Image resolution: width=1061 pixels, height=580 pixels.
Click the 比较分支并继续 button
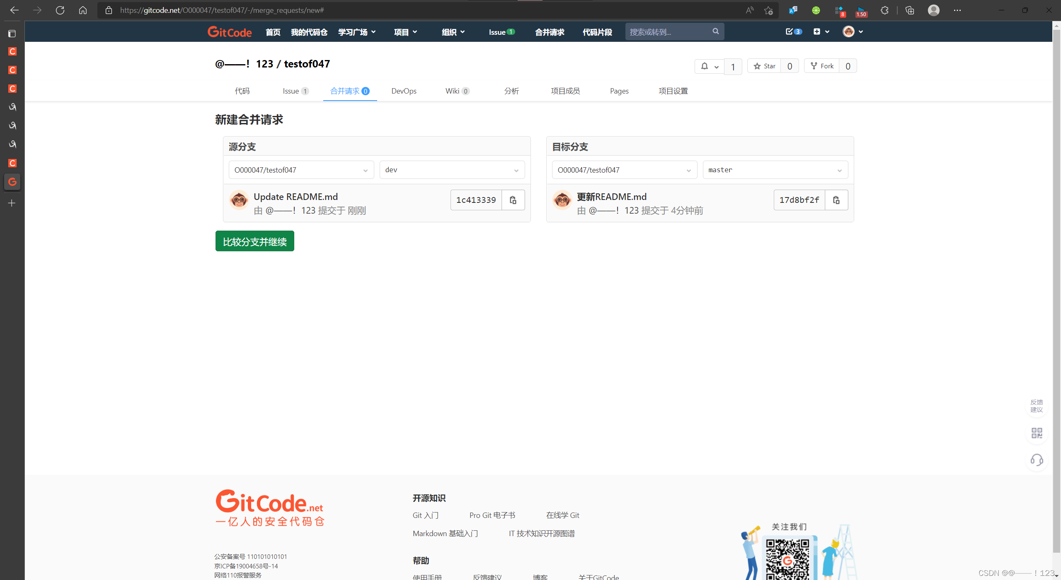coord(254,241)
